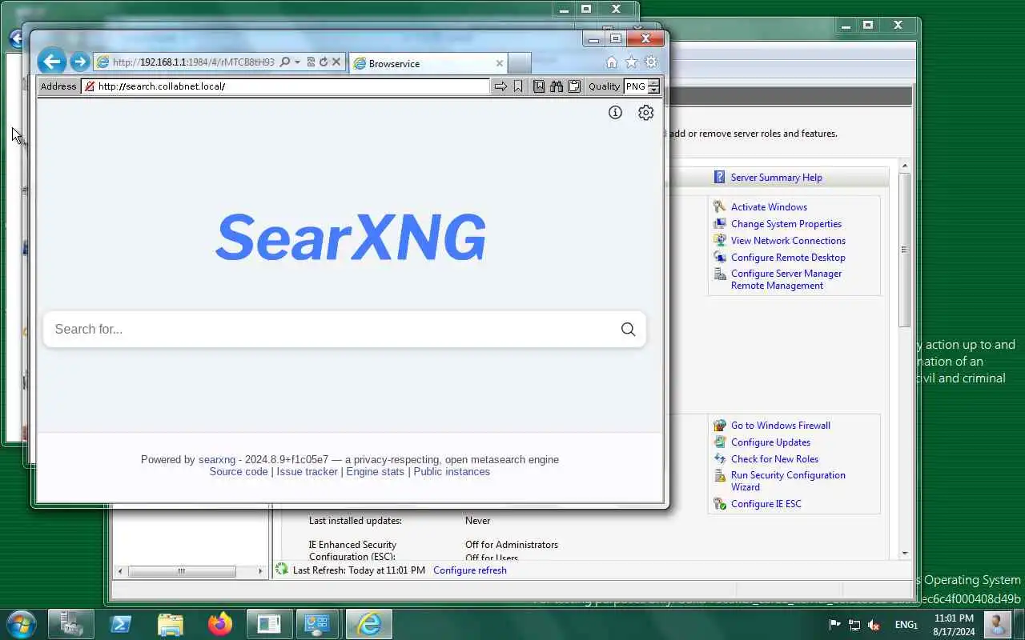The image size is (1025, 640).
Task: Open Server Summary Help in Server Manager
Action: [x=776, y=178]
